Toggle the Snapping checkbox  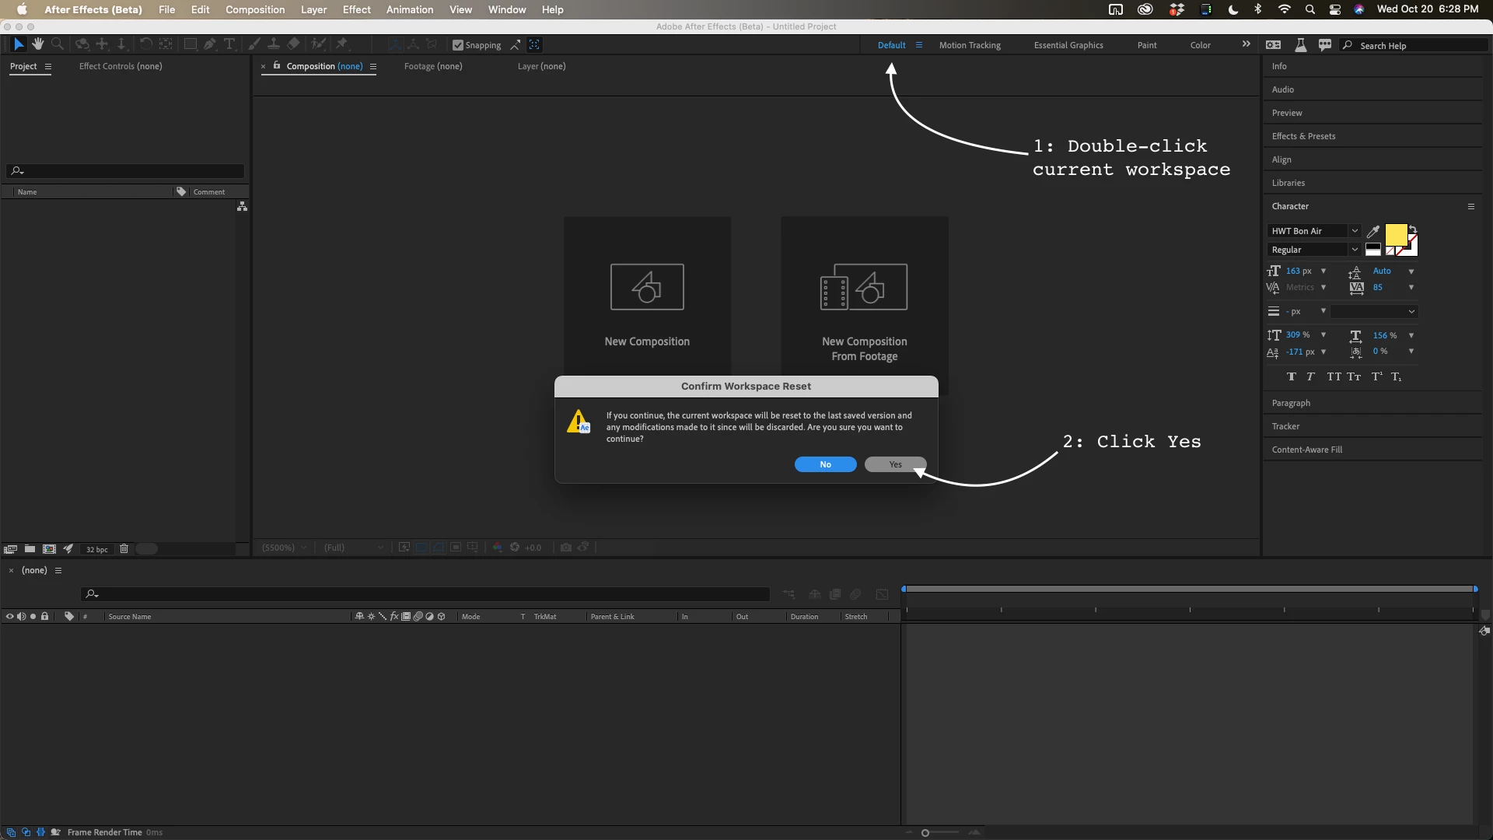(x=458, y=45)
